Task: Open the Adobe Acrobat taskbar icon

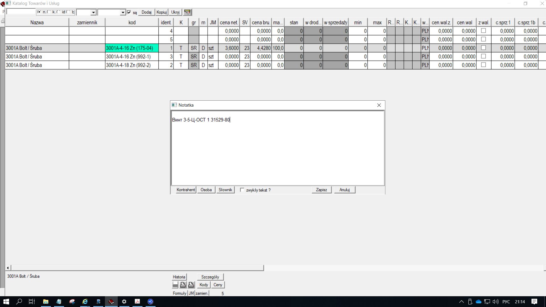Action: pos(137,302)
